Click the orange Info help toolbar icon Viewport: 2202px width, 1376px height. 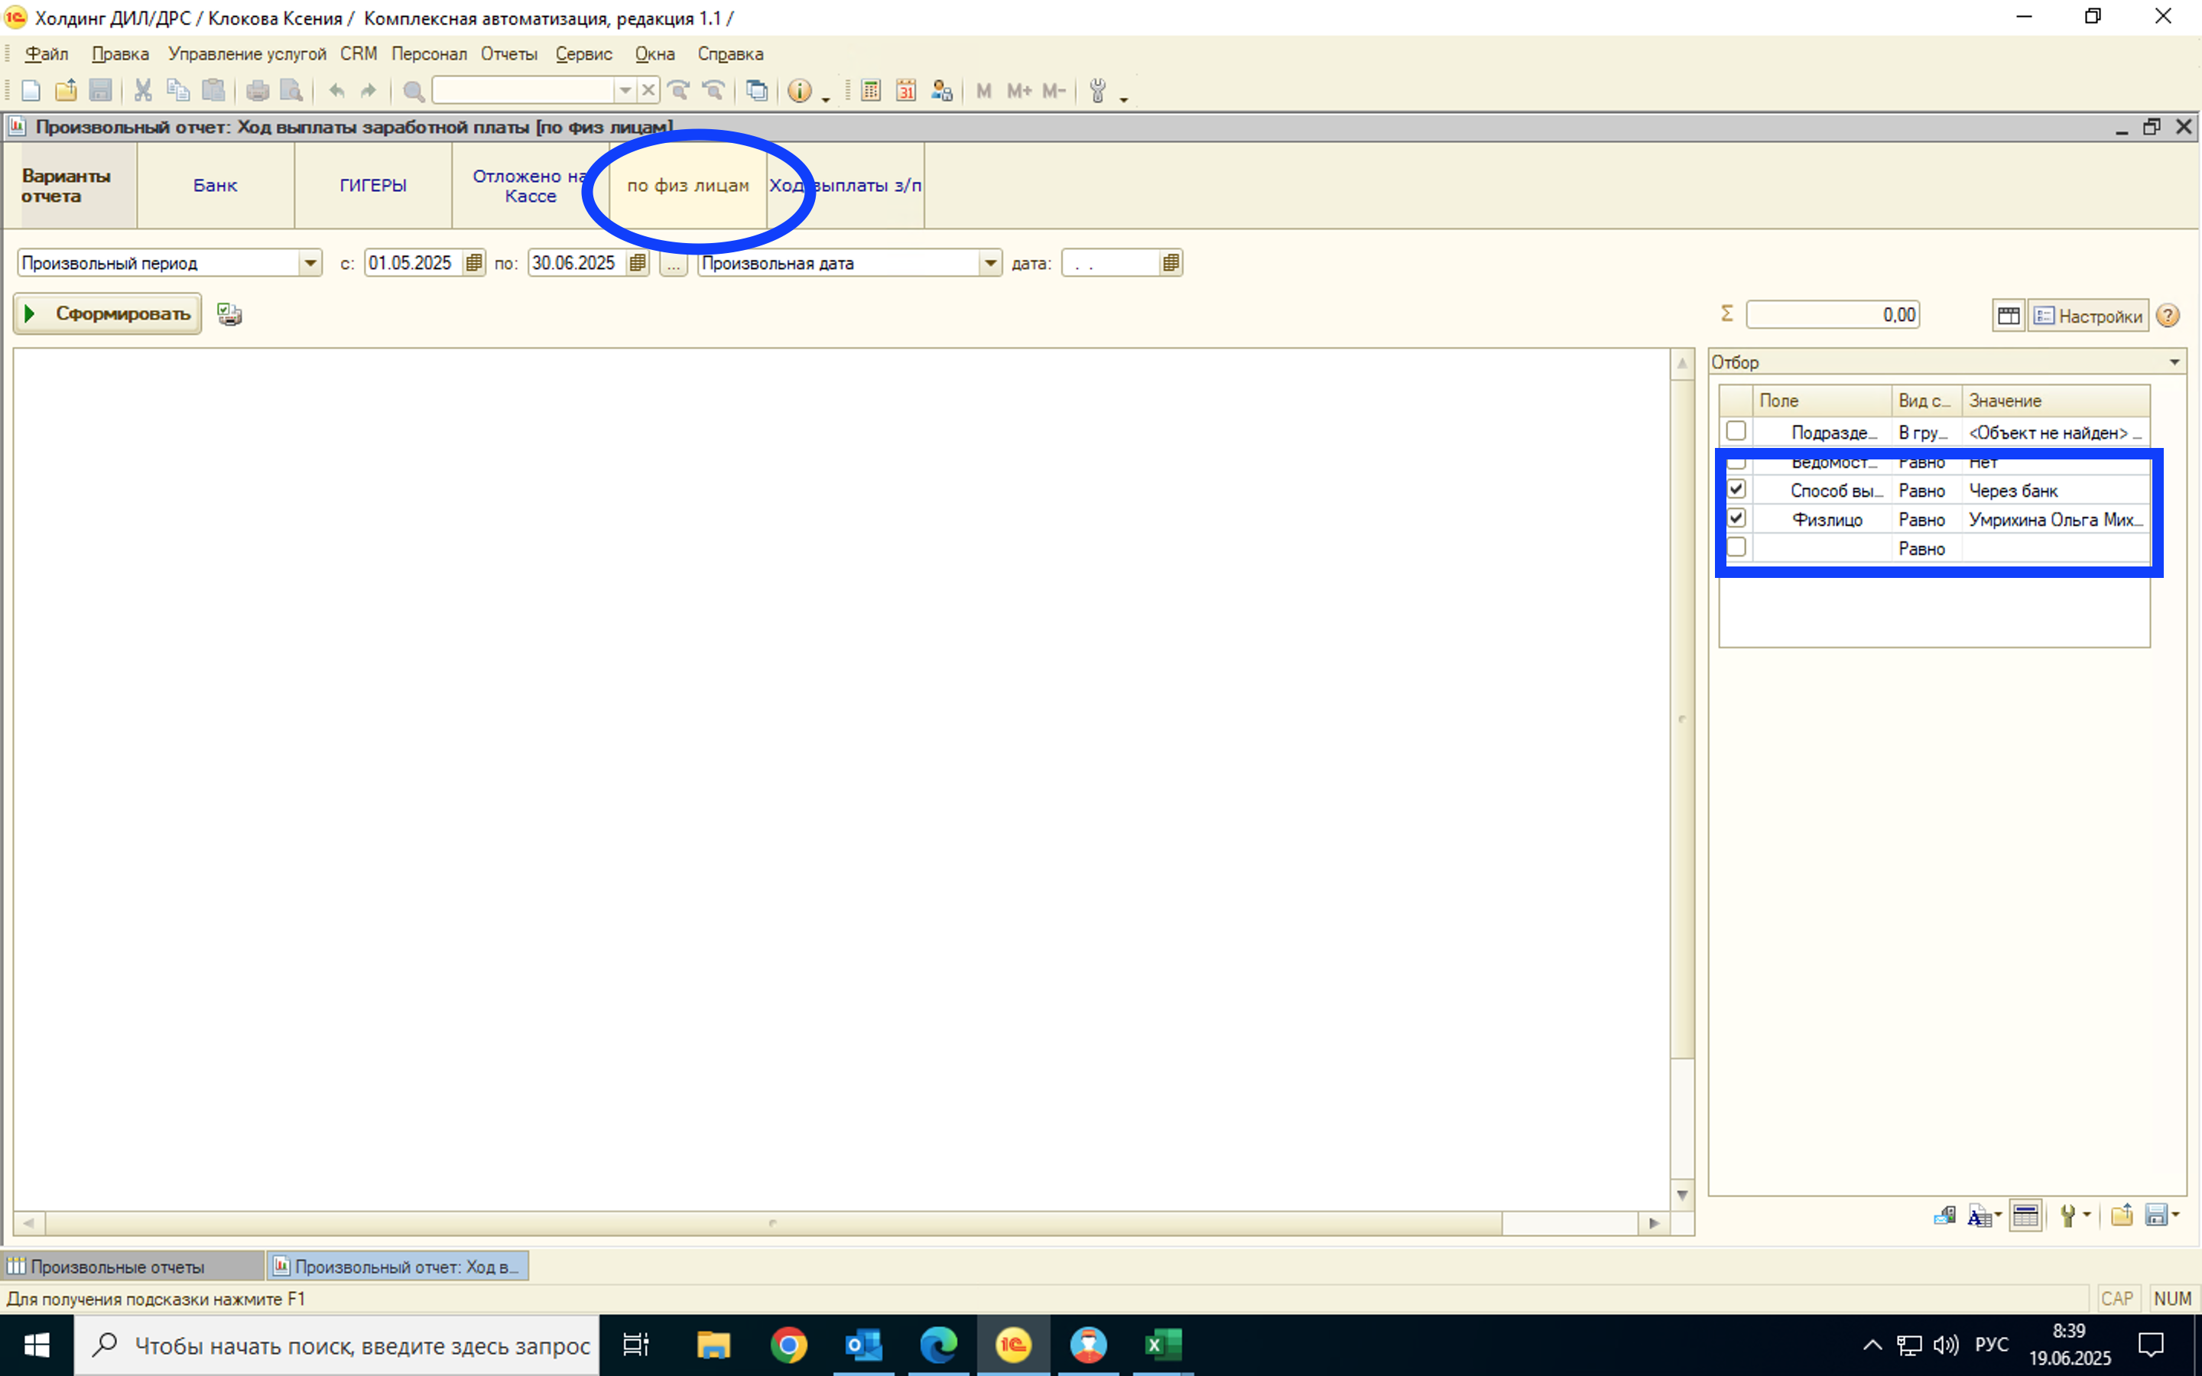(799, 90)
